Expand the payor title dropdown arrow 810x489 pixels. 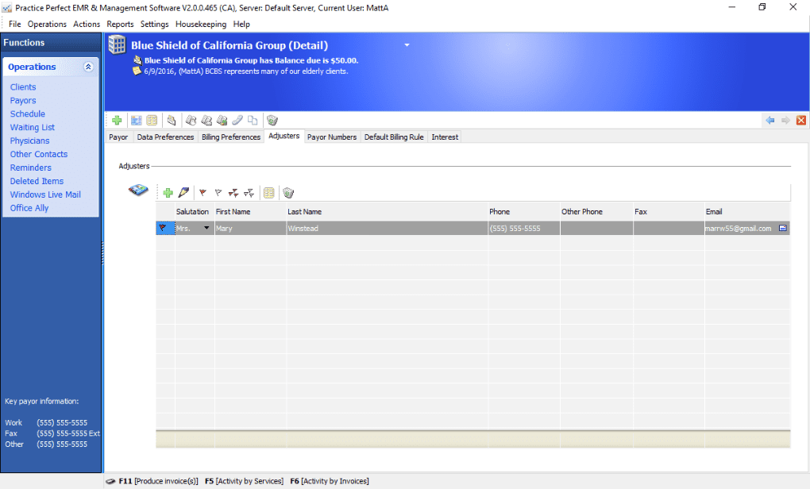coord(407,45)
